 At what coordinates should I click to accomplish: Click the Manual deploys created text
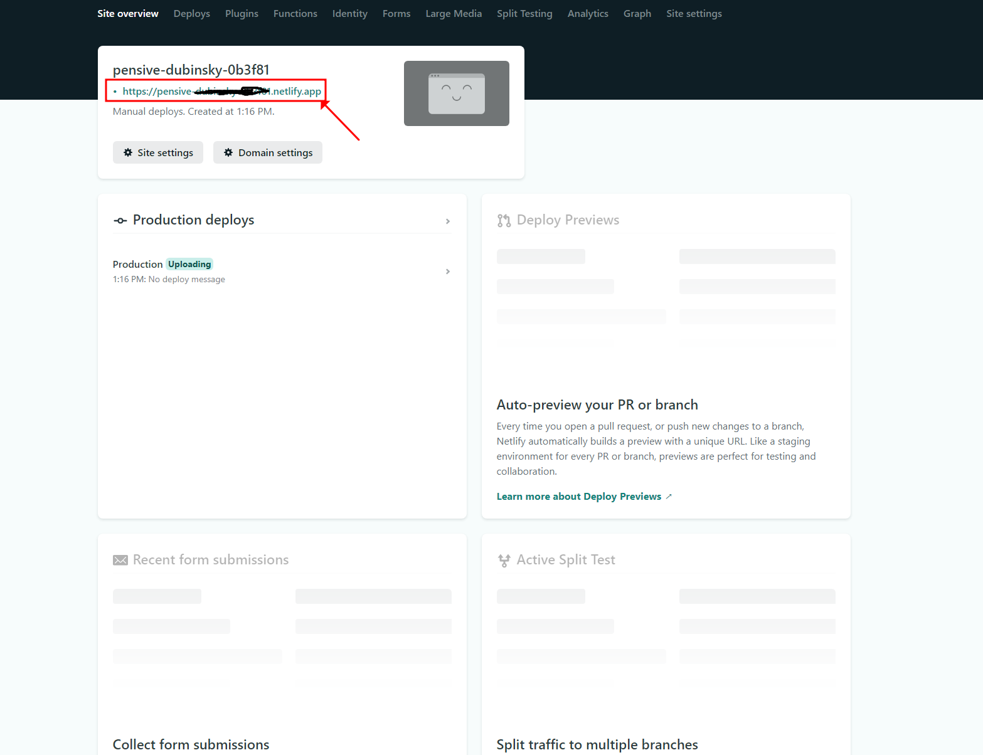[194, 112]
